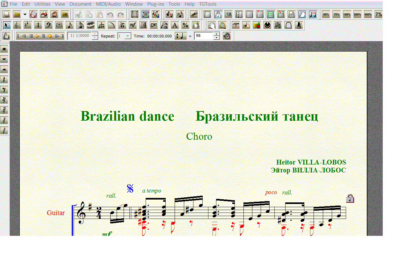406x260 pixels.
Task: Select the Special Tools hammer icon
Action: [x=236, y=25]
